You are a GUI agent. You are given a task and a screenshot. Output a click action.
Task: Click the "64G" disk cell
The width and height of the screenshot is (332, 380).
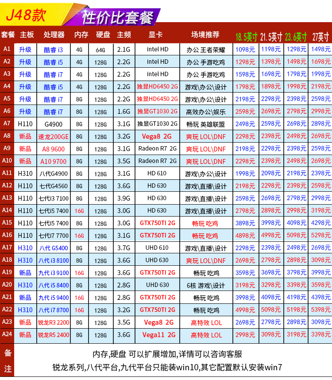pos(100,50)
